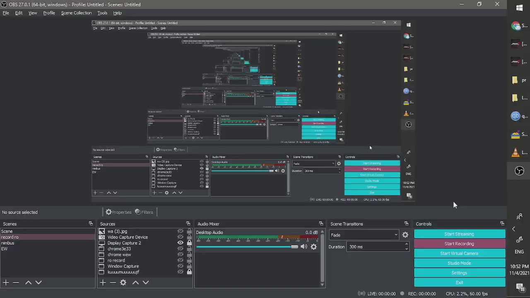Image resolution: width=530 pixels, height=298 pixels.
Task: Open the Edit menu
Action: [19, 13]
